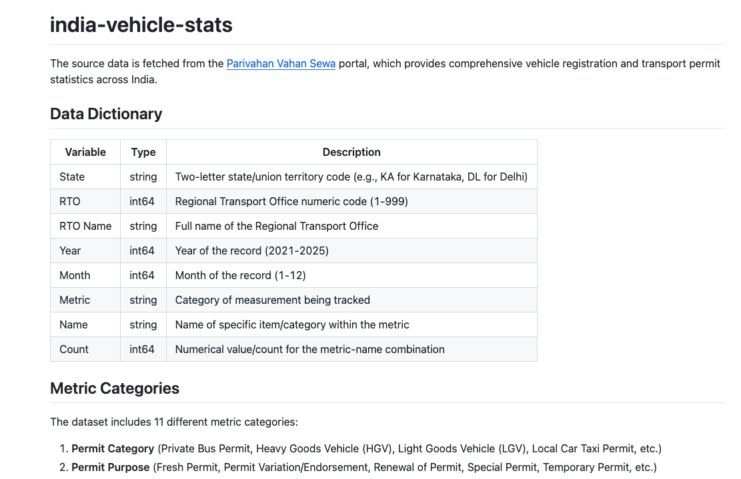Select the Metric variable cell
741x479 pixels.
pos(75,300)
